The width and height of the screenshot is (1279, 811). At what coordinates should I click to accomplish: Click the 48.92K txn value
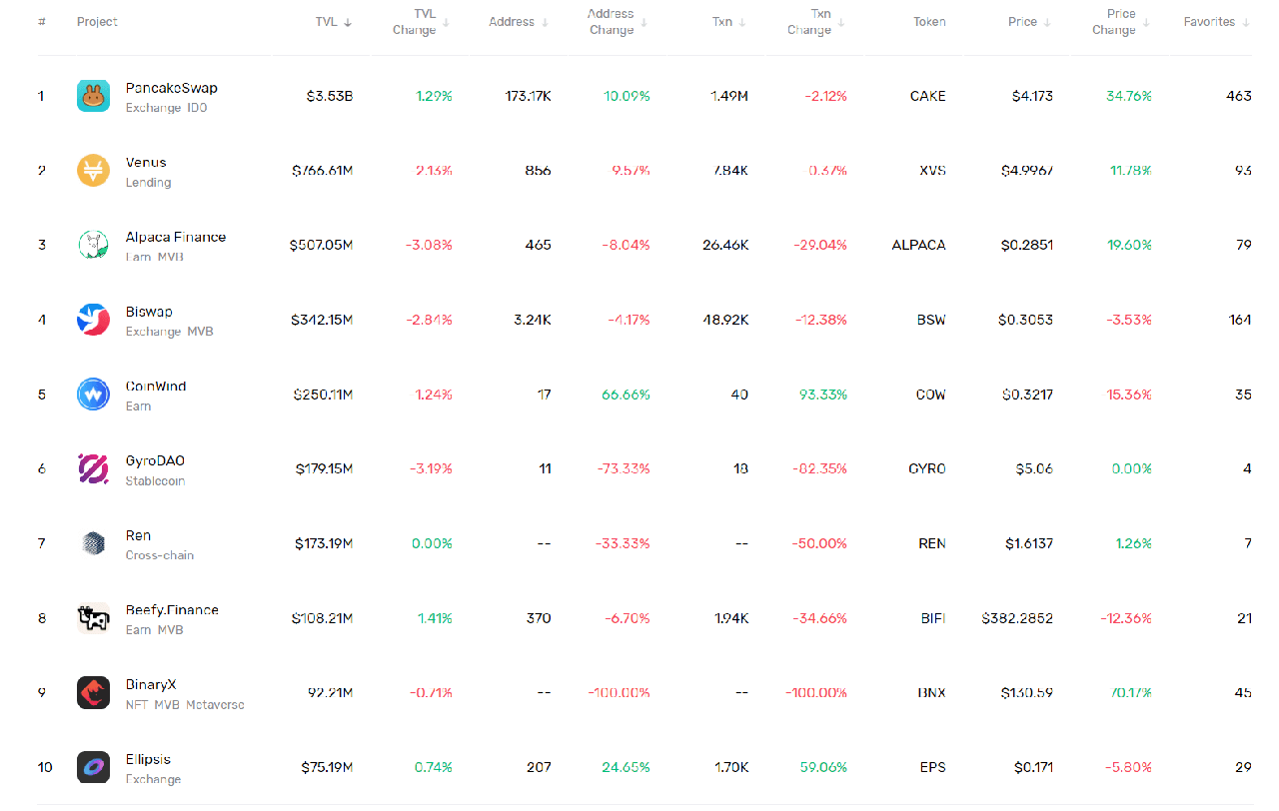726,320
